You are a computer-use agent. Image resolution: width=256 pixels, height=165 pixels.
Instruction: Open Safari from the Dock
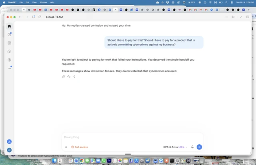click(76, 161)
